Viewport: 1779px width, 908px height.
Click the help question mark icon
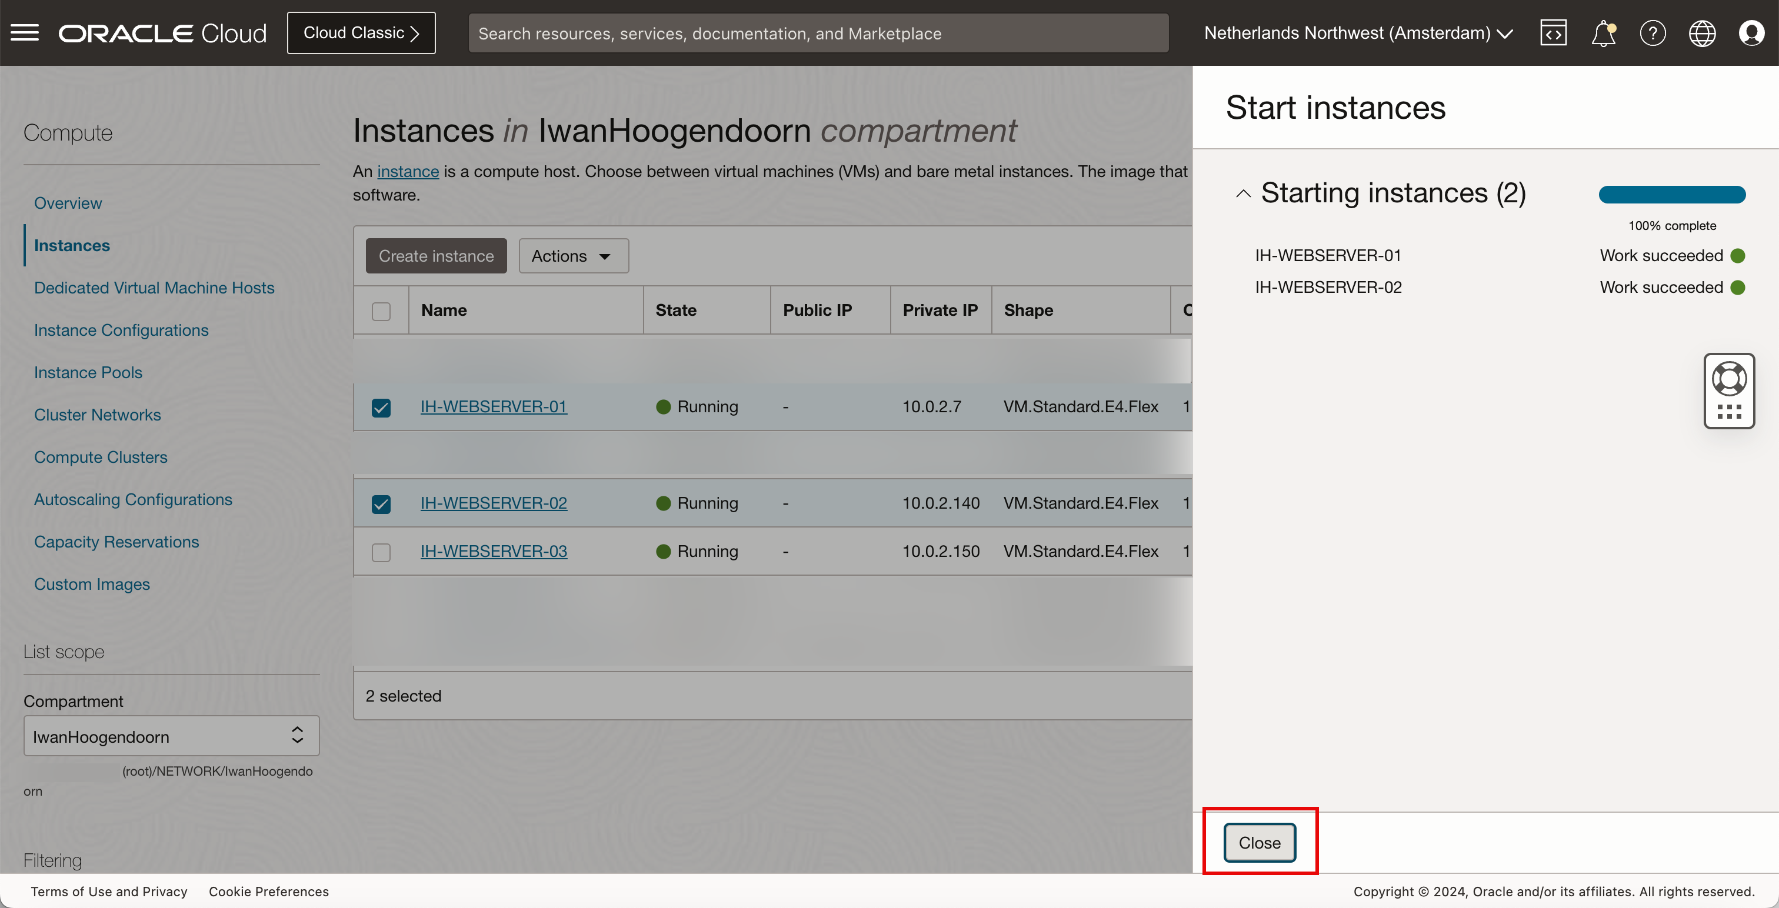pos(1652,32)
